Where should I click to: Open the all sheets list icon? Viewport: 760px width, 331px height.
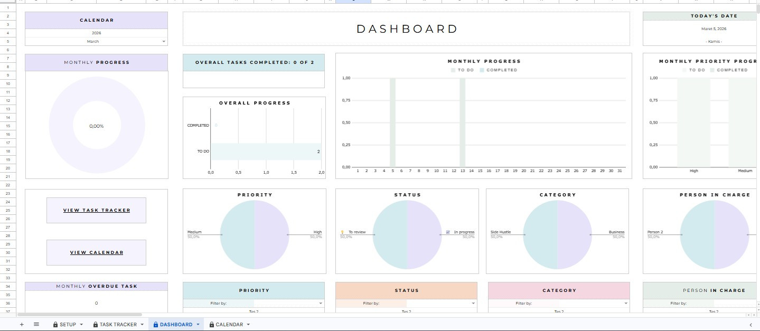[36, 325]
